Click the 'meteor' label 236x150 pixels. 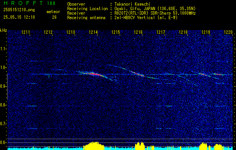53,12
